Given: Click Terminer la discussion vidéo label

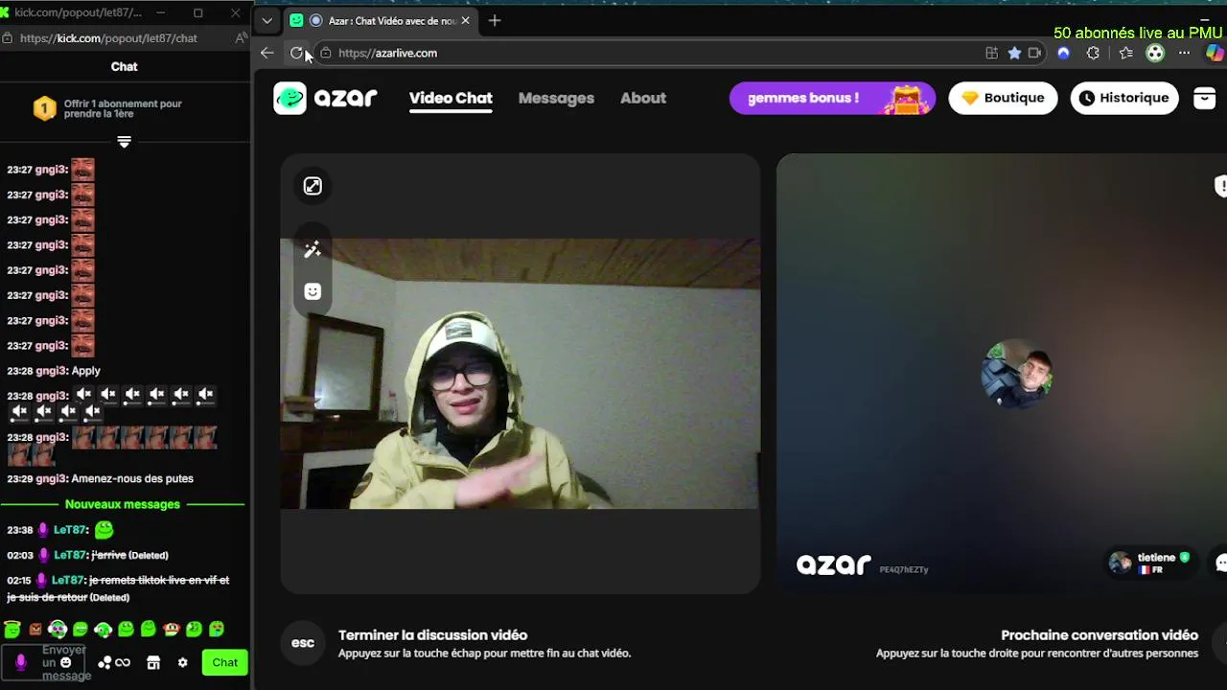Looking at the screenshot, I should click(432, 635).
